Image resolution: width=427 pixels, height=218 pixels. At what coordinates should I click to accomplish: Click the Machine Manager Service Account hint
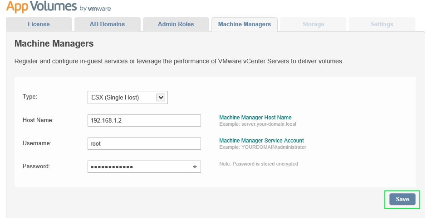point(261,141)
